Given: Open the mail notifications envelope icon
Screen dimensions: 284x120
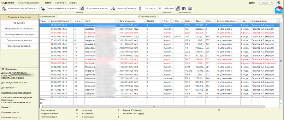Looking at the screenshot, I should pos(279,10).
